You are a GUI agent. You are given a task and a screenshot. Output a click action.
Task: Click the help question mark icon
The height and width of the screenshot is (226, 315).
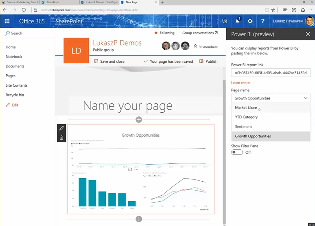coord(263,21)
